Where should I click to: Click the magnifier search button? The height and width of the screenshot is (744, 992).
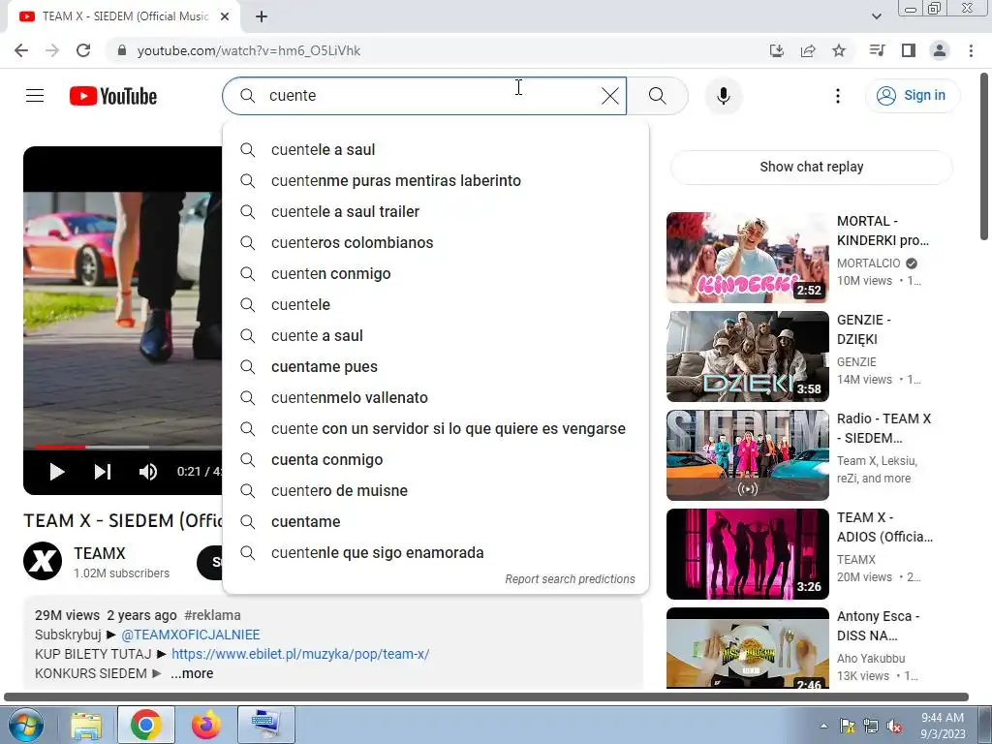point(658,96)
